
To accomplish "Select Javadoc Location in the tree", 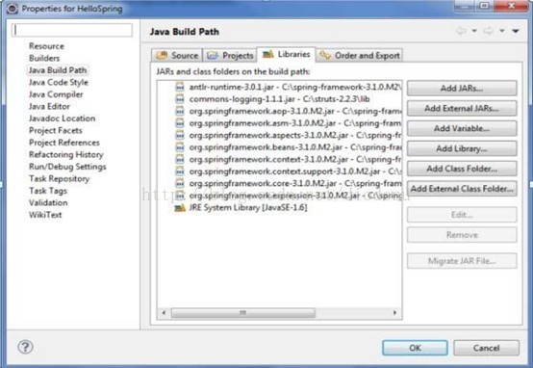I will tap(62, 118).
